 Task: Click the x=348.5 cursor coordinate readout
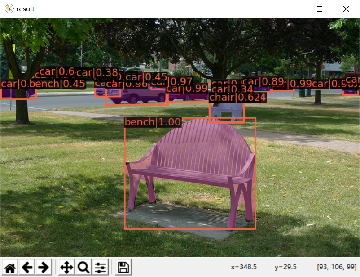[x=244, y=267]
